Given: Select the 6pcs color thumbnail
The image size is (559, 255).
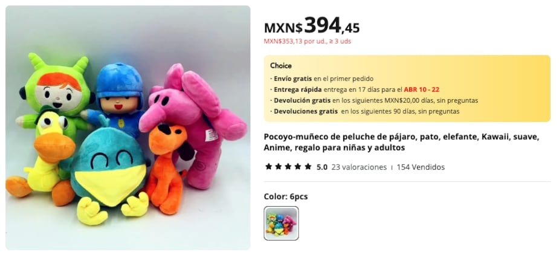Looking at the screenshot, I should [x=281, y=223].
